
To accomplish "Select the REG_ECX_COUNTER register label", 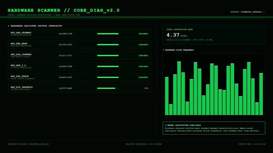I will 21,54.
